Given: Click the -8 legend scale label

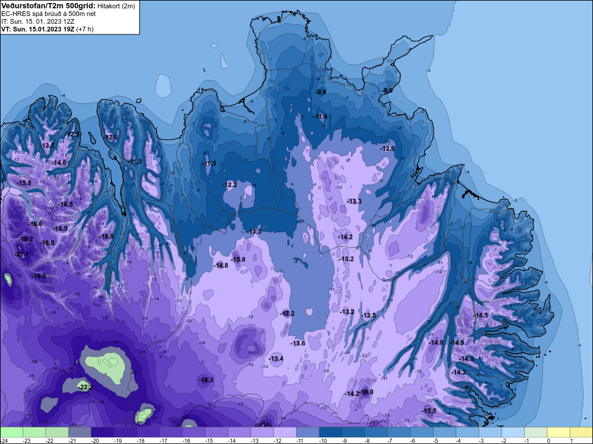Looking at the screenshot, I should tap(367, 440).
